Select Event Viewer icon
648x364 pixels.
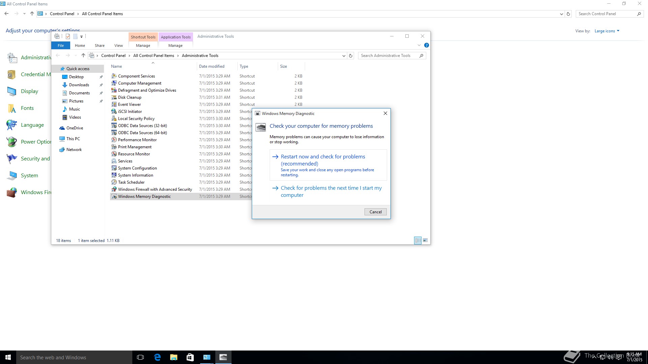point(114,104)
